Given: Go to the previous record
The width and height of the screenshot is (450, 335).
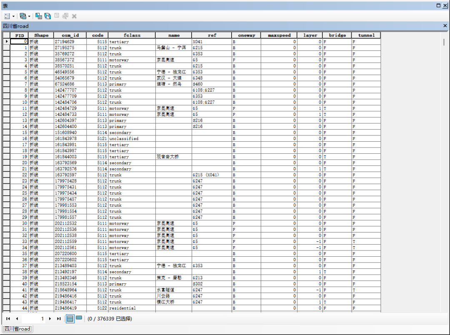Looking at the screenshot, I should (17, 319).
